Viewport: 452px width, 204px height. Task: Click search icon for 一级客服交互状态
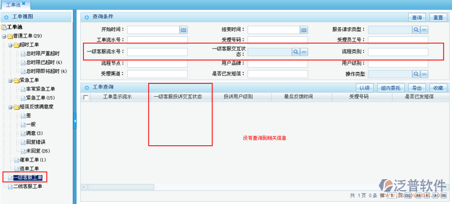[295, 52]
